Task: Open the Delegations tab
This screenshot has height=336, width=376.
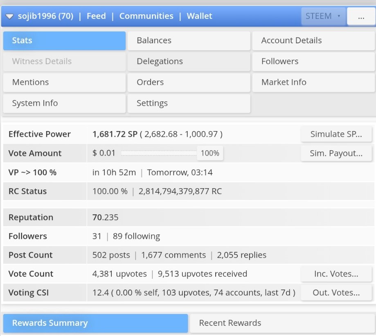Action: tap(189, 61)
